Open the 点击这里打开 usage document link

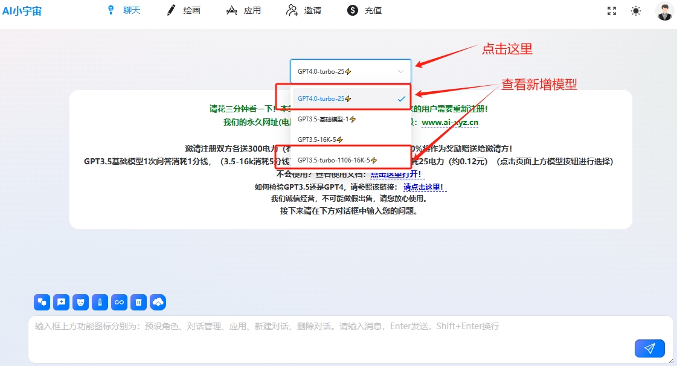pyautogui.click(x=397, y=175)
